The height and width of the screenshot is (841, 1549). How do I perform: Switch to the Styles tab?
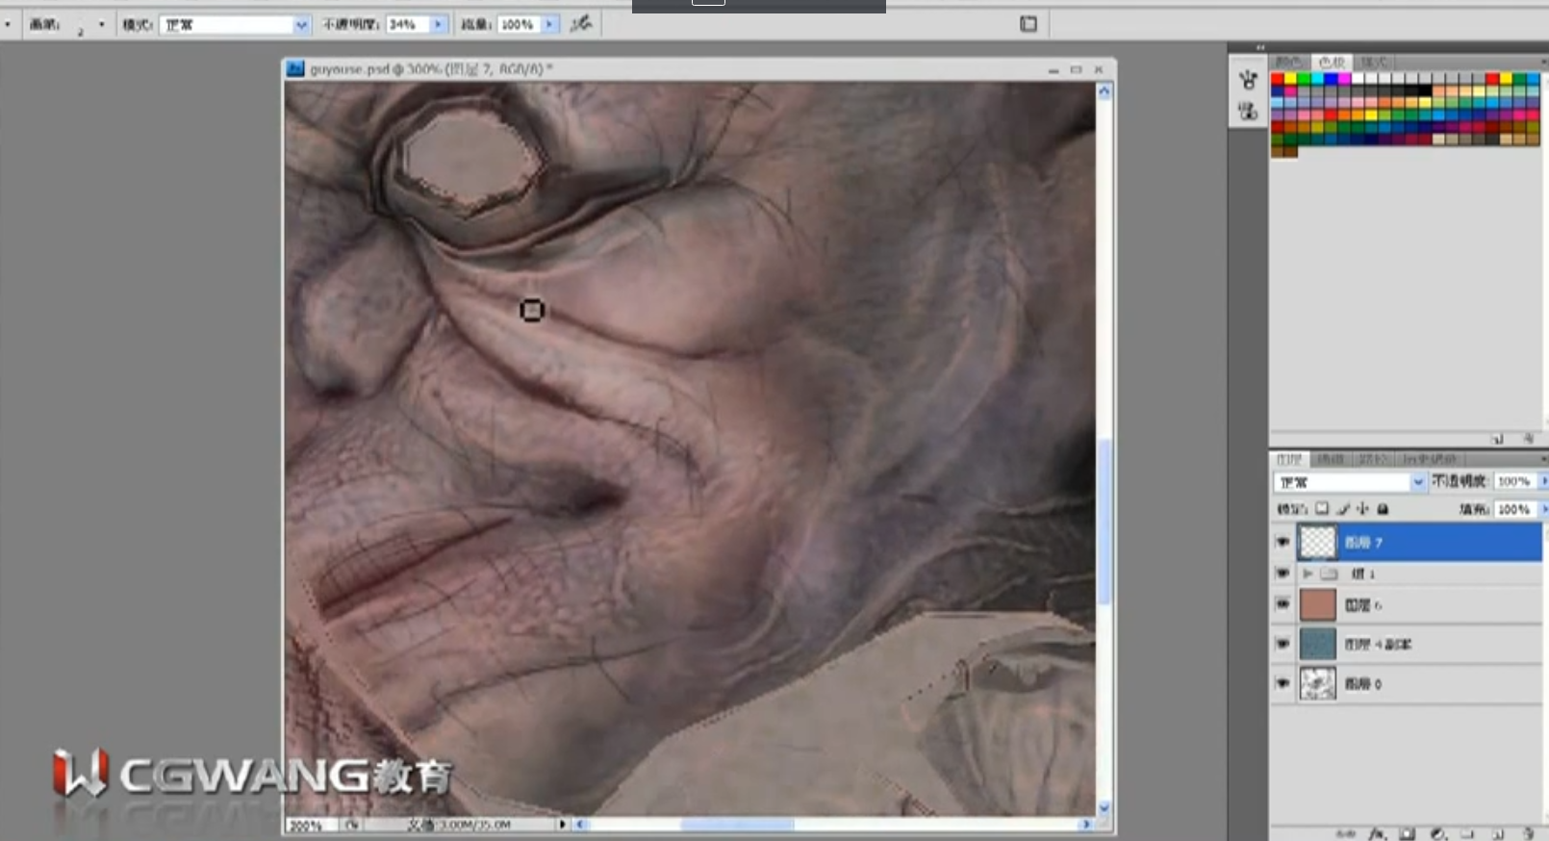pyautogui.click(x=1373, y=62)
